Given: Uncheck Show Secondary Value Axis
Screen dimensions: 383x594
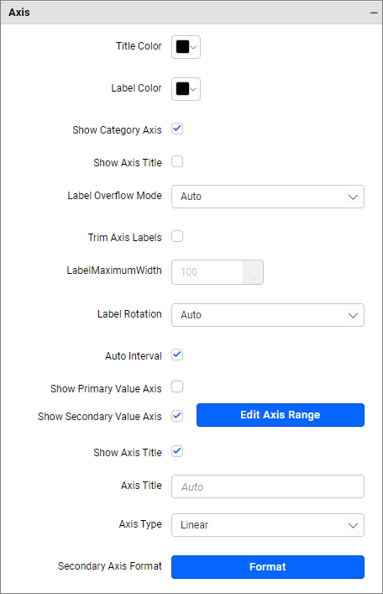Looking at the screenshot, I should [177, 416].
